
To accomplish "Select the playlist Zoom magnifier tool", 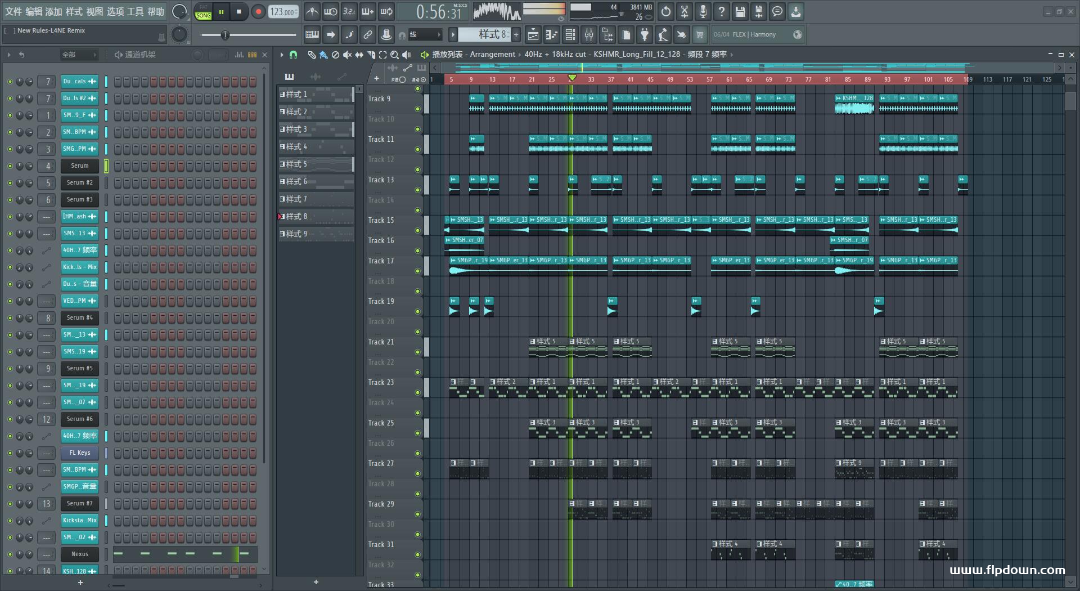I will pos(394,55).
